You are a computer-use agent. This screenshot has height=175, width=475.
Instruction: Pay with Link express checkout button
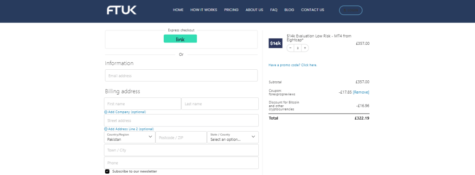180,39
